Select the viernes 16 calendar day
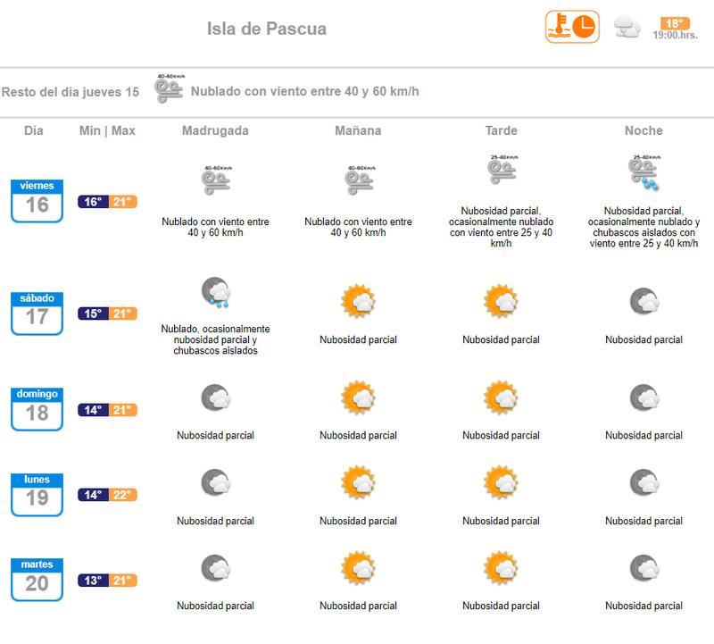Image resolution: width=714 pixels, height=644 pixels. 37,200
